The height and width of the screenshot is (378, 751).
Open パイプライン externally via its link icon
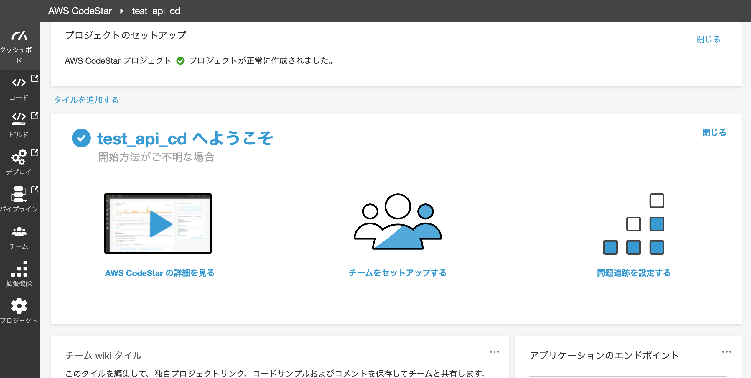point(35,190)
